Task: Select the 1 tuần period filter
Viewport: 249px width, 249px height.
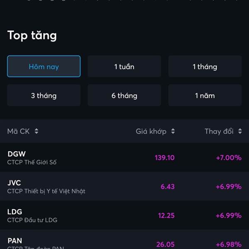Action: [124, 66]
